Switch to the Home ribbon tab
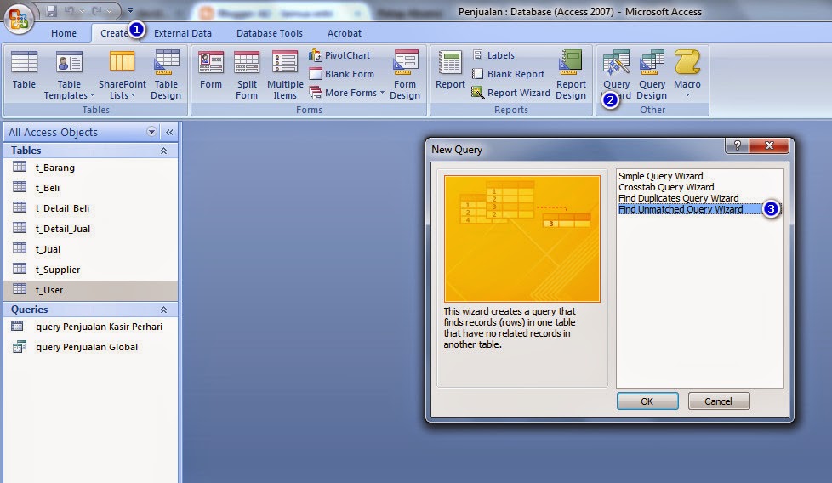Viewport: 832px width, 483px height. pos(64,33)
